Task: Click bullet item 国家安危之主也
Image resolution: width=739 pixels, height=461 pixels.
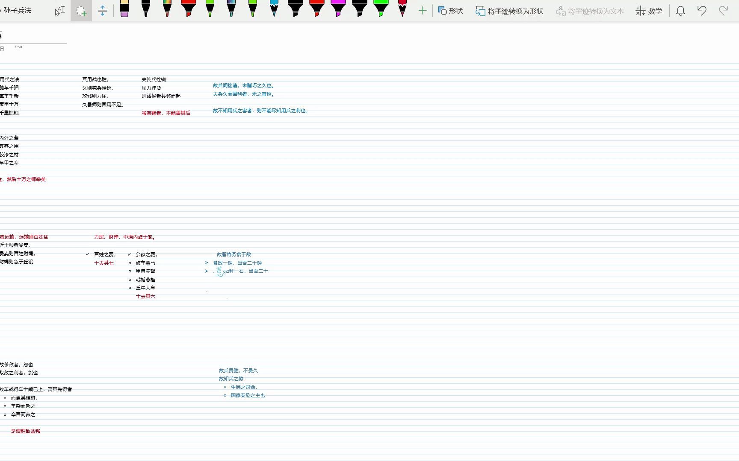Action: click(248, 395)
